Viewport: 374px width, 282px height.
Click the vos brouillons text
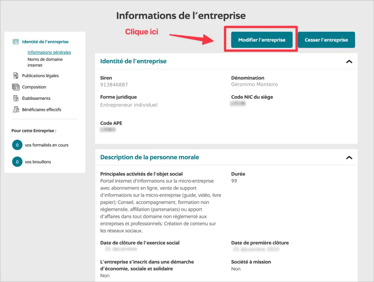38,162
